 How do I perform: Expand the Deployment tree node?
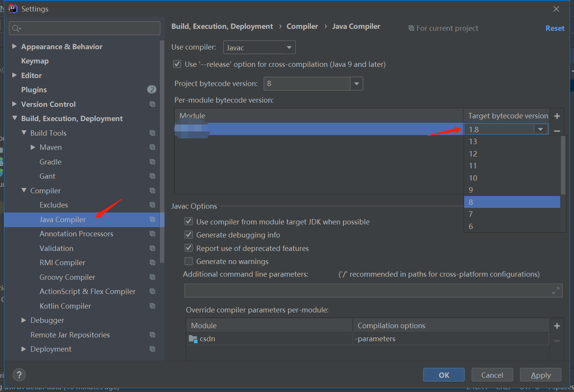(x=24, y=349)
